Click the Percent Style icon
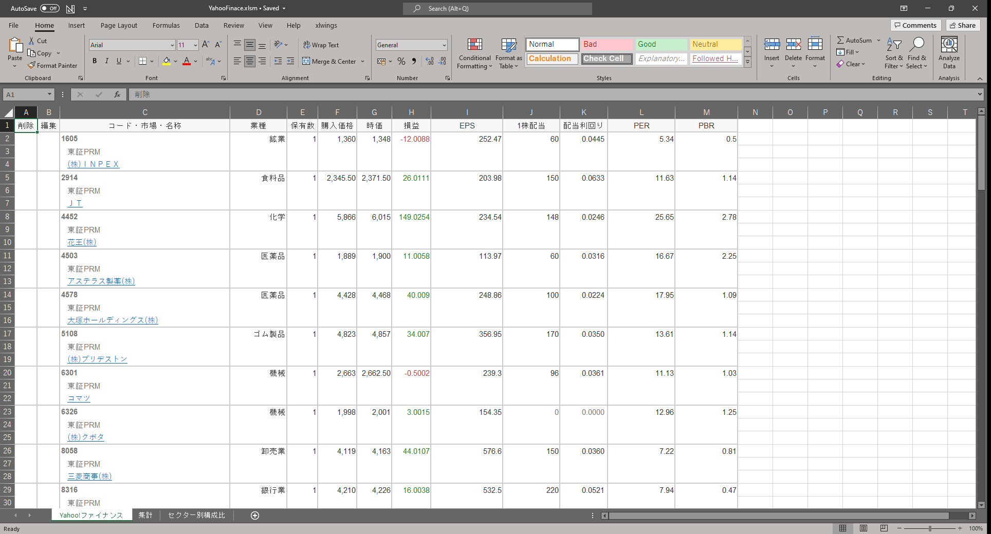The width and height of the screenshot is (991, 534). tap(401, 62)
